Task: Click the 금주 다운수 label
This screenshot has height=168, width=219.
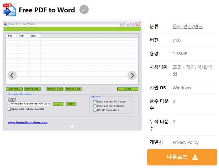Action: (x=159, y=105)
